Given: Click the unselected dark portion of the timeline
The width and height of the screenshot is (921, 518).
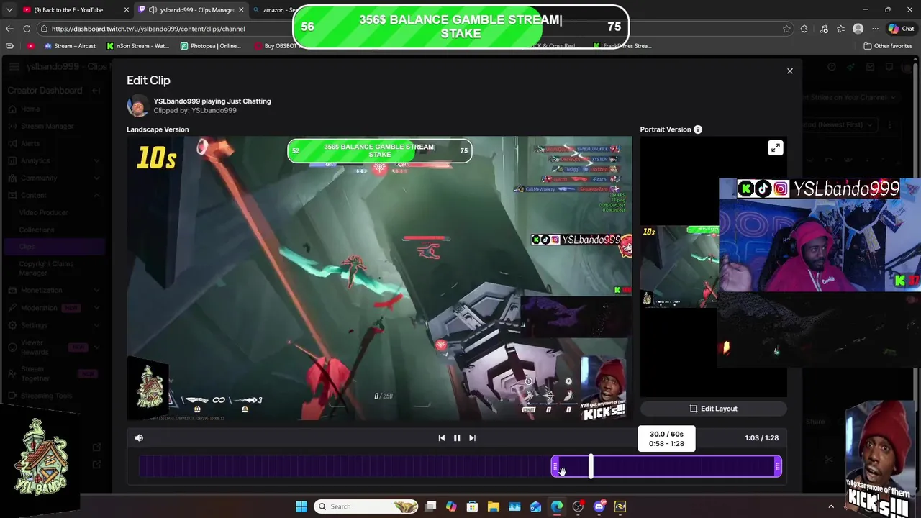Looking at the screenshot, I should (345, 466).
